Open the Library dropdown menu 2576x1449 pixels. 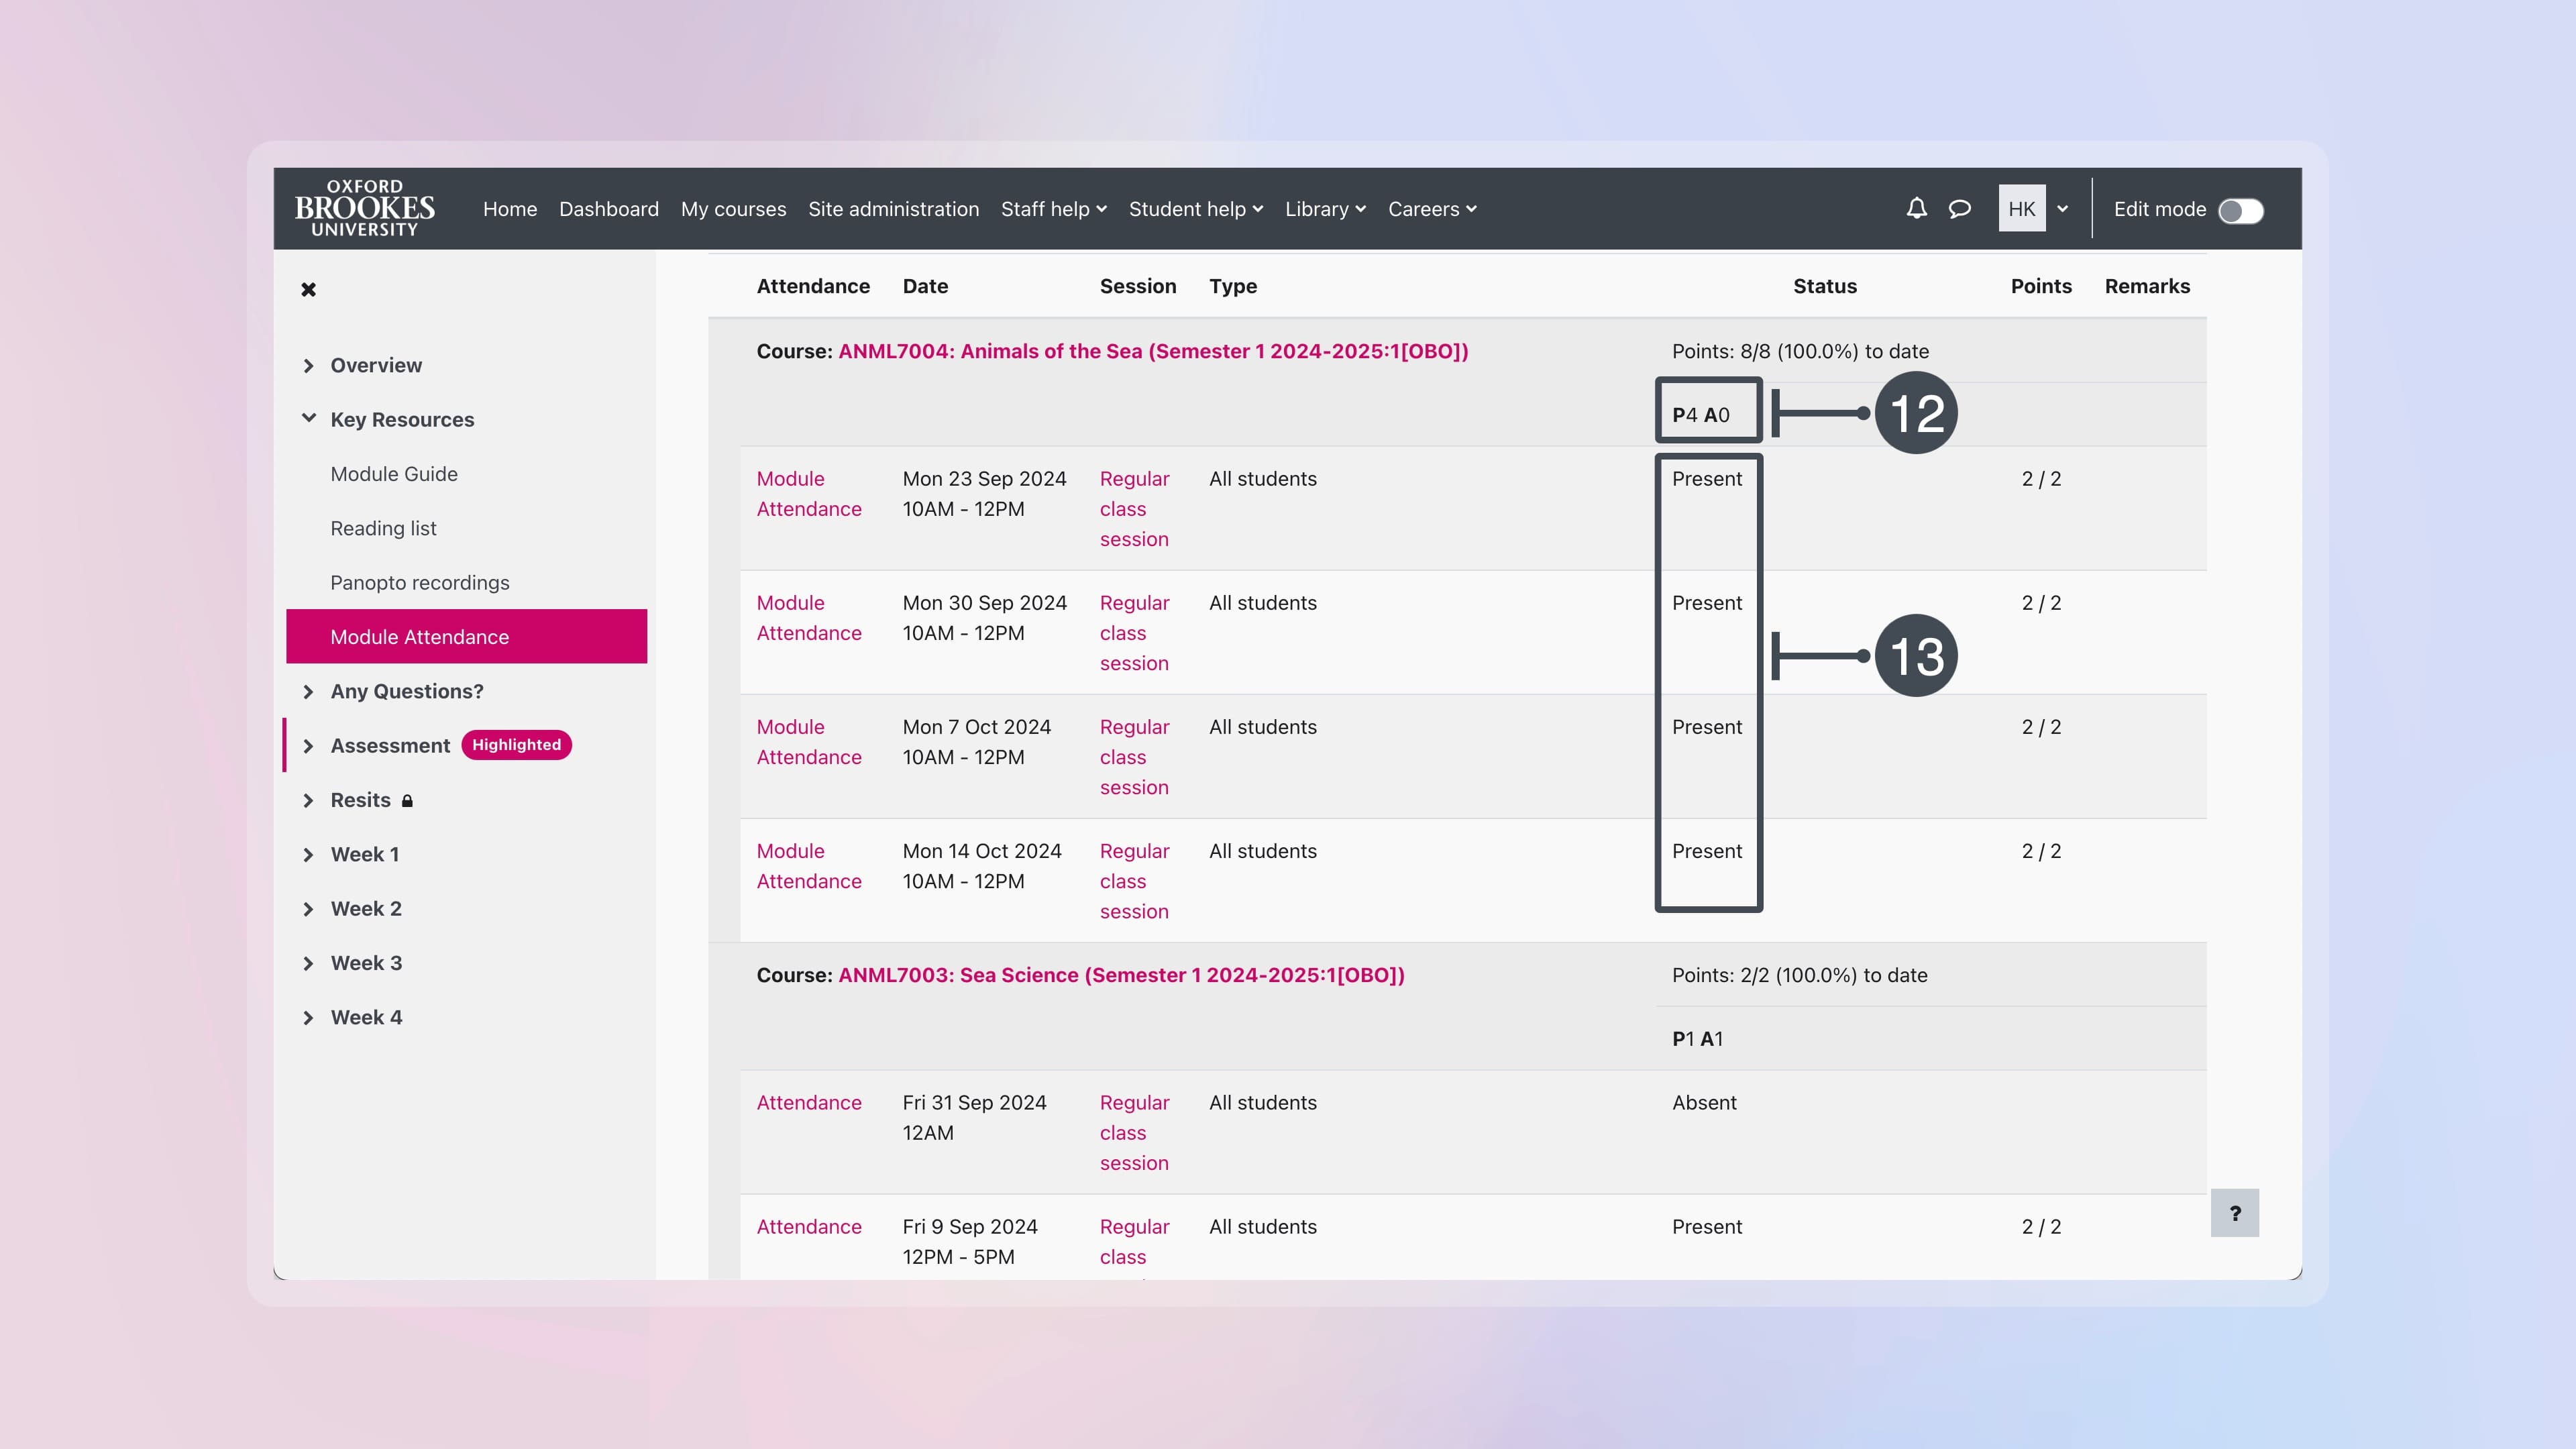coord(1324,209)
